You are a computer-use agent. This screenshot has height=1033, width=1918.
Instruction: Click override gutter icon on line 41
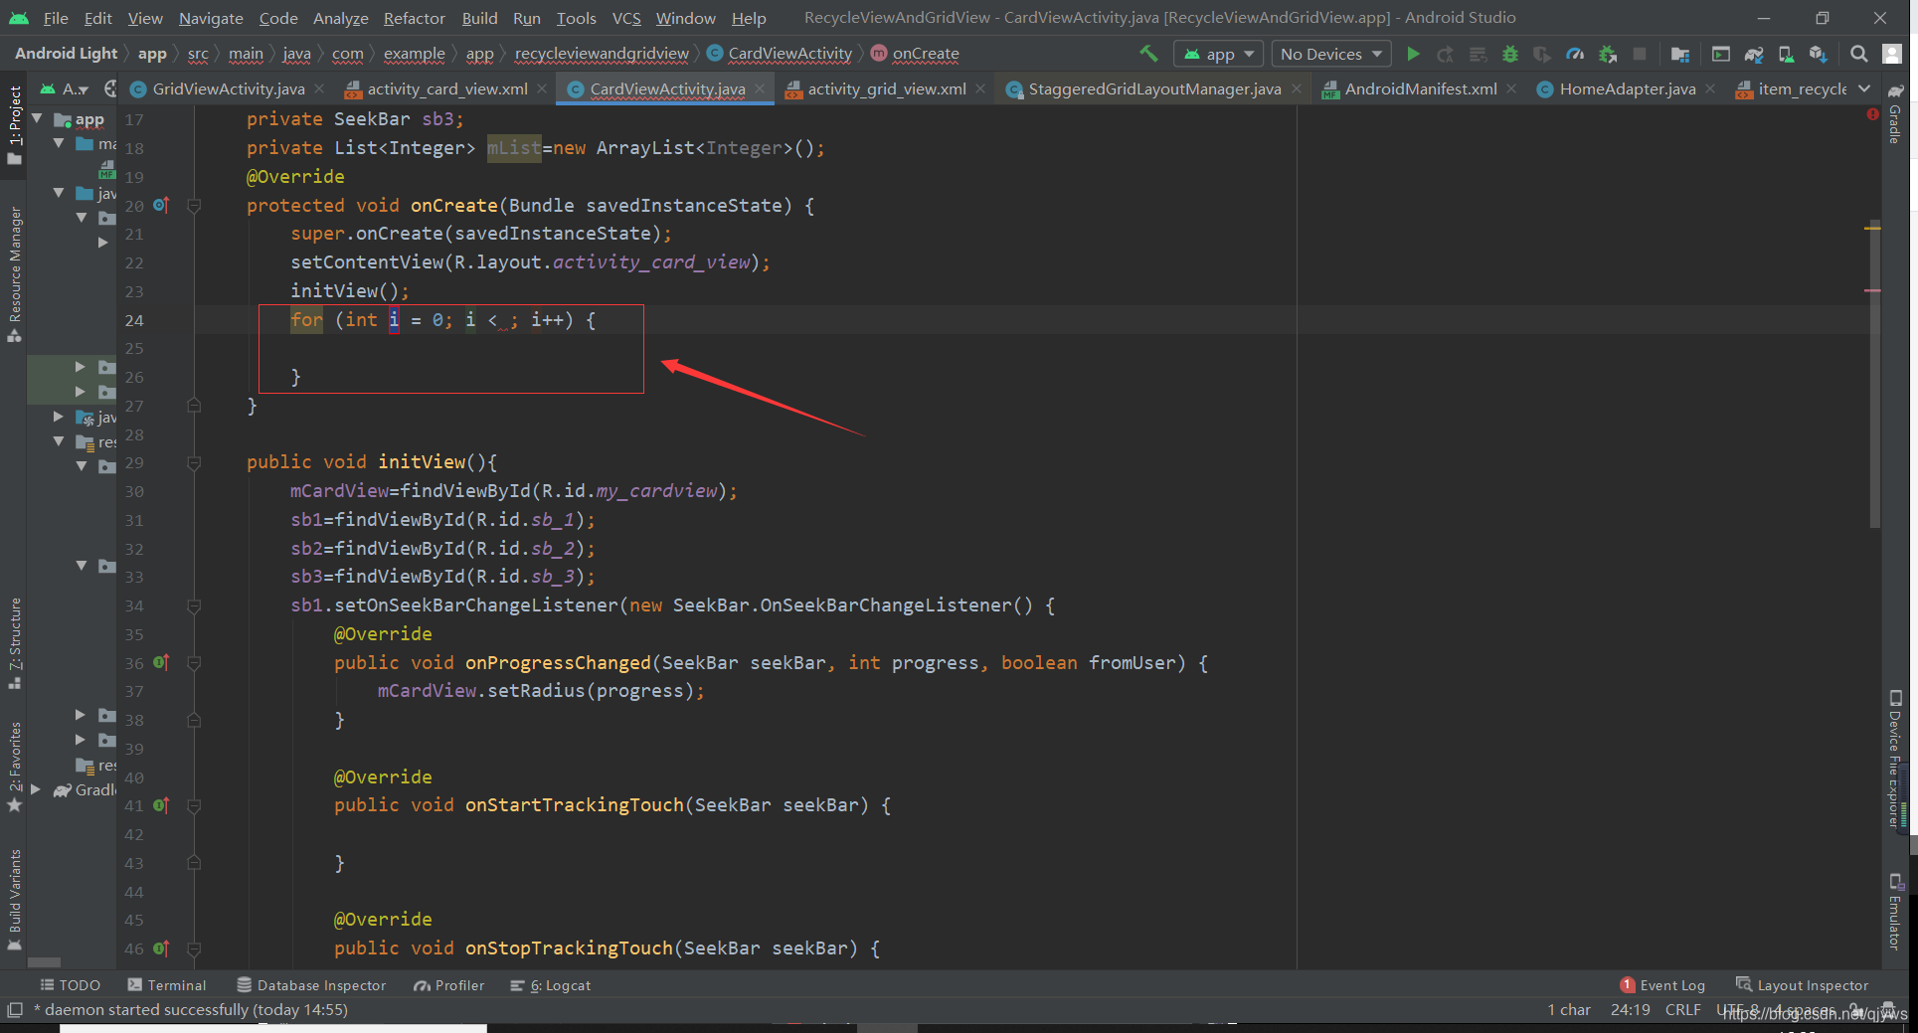[161, 805]
